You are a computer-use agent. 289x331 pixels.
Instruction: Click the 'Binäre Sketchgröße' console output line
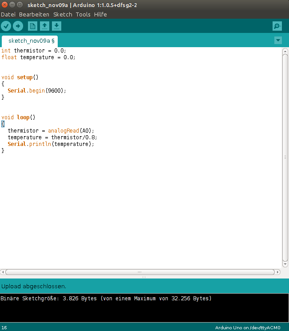tap(106, 299)
